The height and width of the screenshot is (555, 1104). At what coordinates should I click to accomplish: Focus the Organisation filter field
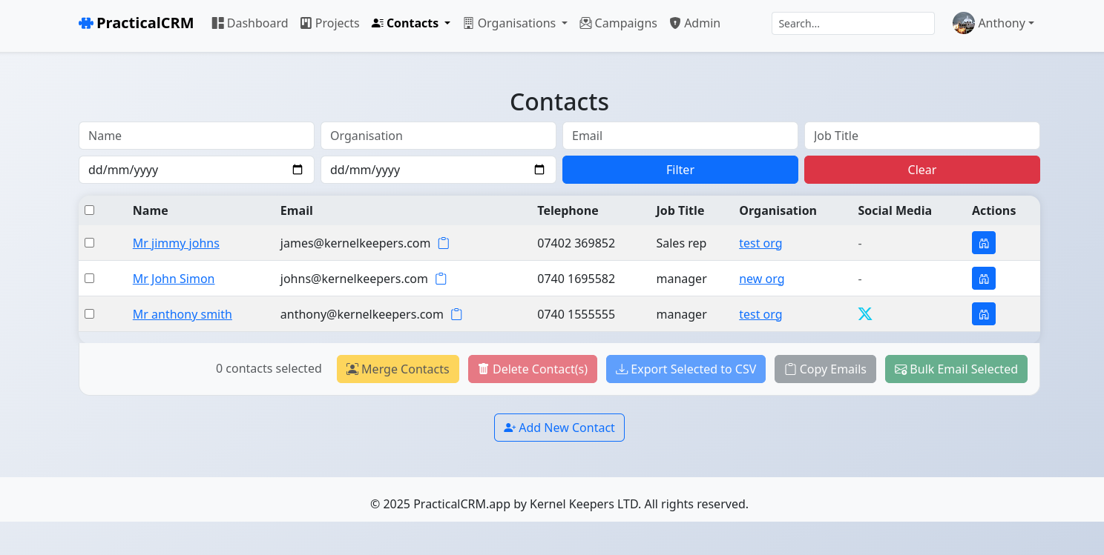click(x=438, y=136)
